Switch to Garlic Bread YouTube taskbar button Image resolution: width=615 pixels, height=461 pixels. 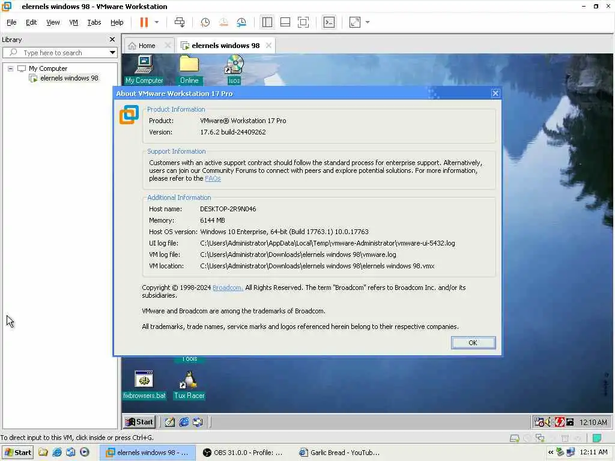click(x=340, y=453)
